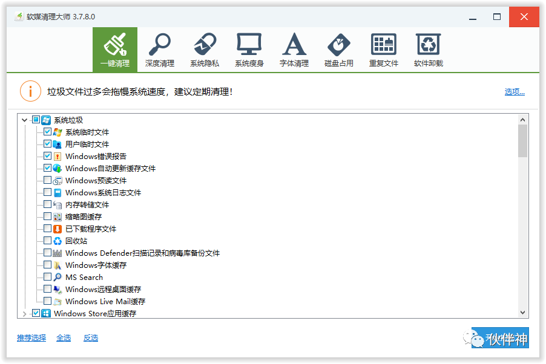The image size is (546, 364).
Task: Open the 选项... options link
Action: tap(515, 91)
